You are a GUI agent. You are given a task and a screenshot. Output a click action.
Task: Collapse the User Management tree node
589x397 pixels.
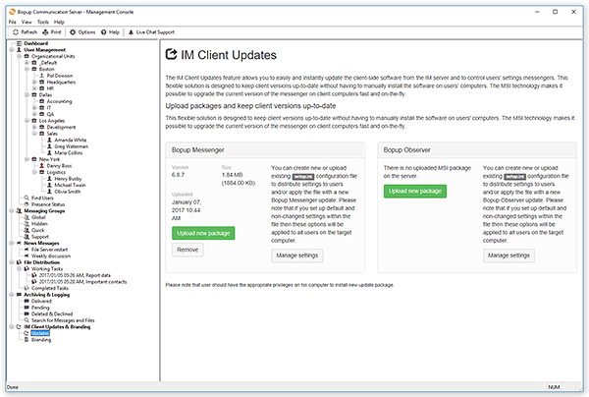12,49
